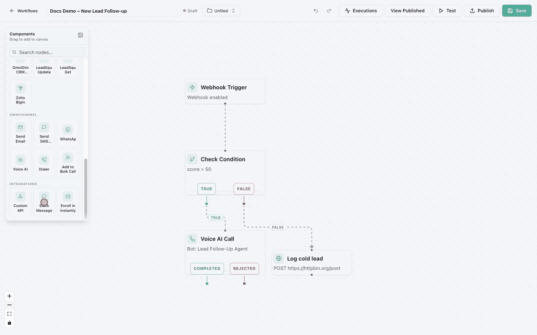Screen dimensions: 537x335
Task: Click the Voice AI Call phone icon
Action: (x=192, y=239)
